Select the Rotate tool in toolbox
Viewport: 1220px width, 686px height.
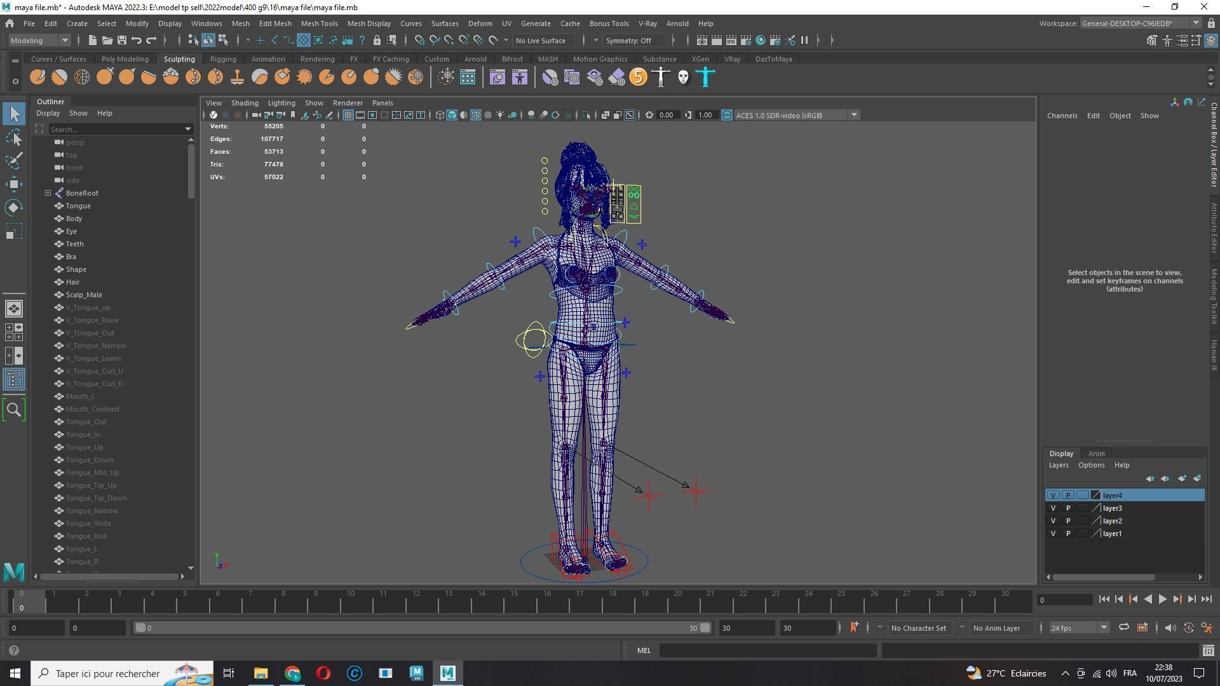[14, 208]
